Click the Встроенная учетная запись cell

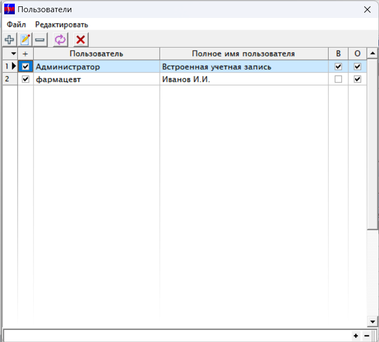tap(244, 67)
